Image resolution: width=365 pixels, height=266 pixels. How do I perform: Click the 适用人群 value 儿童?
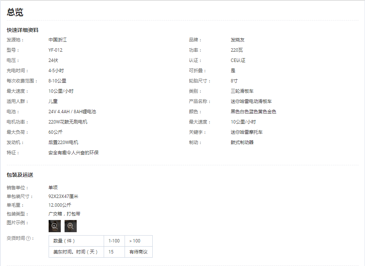click(x=53, y=101)
